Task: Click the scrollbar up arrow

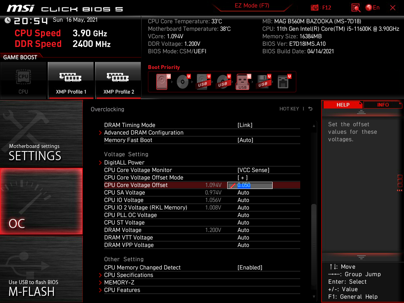Action: (314, 126)
